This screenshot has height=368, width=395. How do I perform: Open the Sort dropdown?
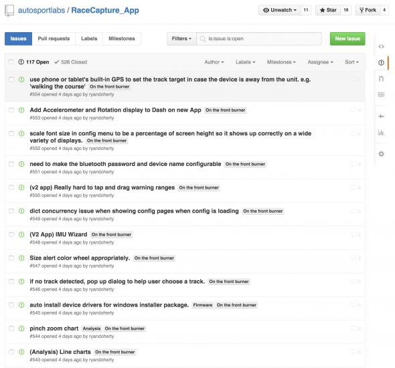pos(351,62)
